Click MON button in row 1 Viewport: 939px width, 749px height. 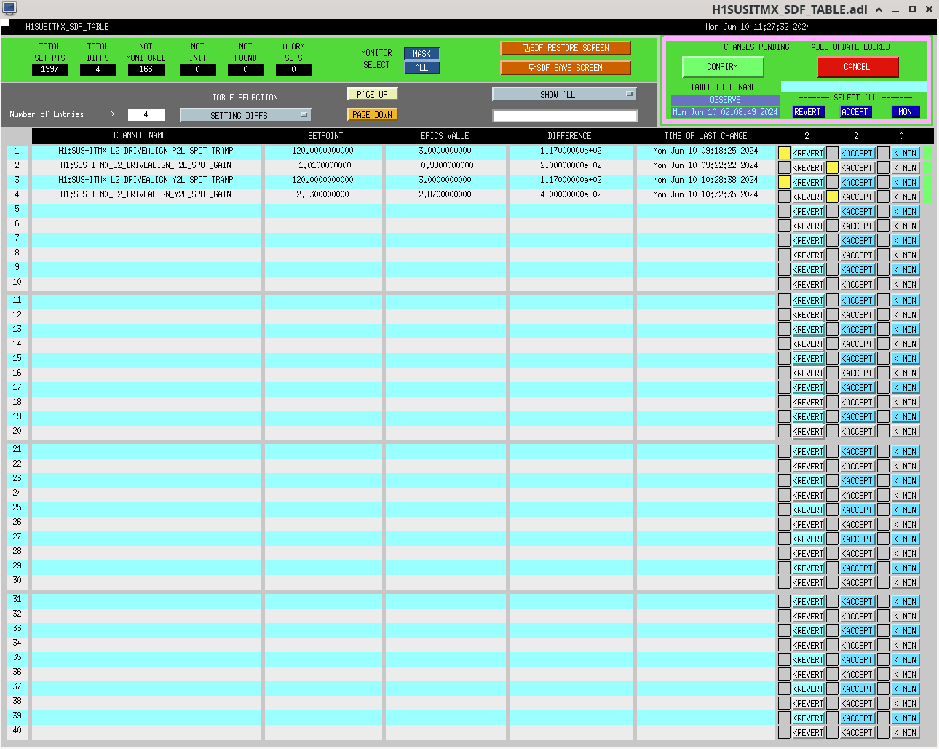[906, 154]
